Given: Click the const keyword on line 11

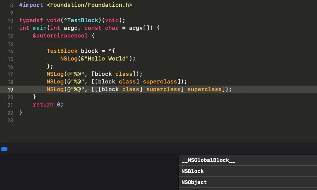Looking at the screenshot, I should tap(93, 28).
